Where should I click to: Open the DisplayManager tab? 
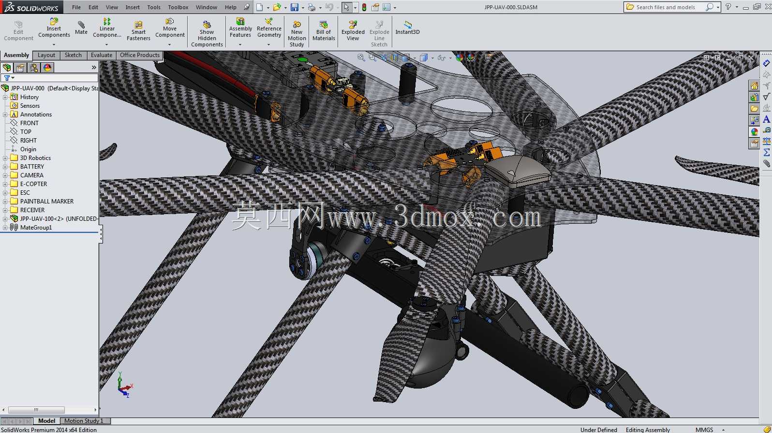click(47, 68)
